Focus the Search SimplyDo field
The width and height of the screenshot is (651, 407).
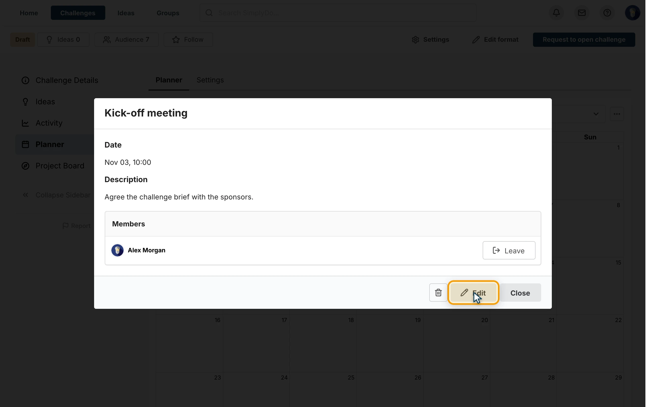click(x=338, y=13)
